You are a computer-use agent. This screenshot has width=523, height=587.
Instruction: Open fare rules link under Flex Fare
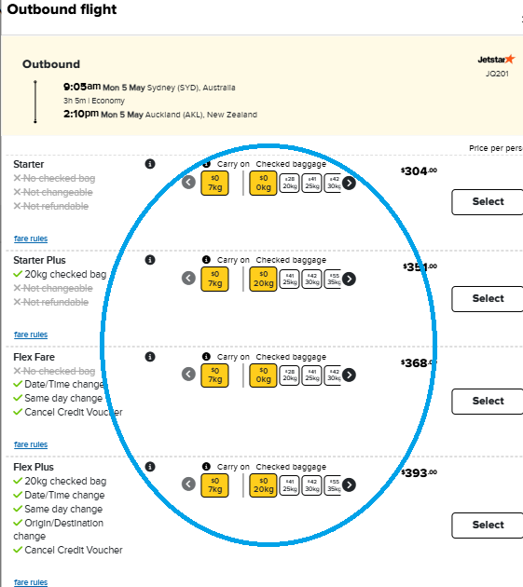(x=31, y=444)
